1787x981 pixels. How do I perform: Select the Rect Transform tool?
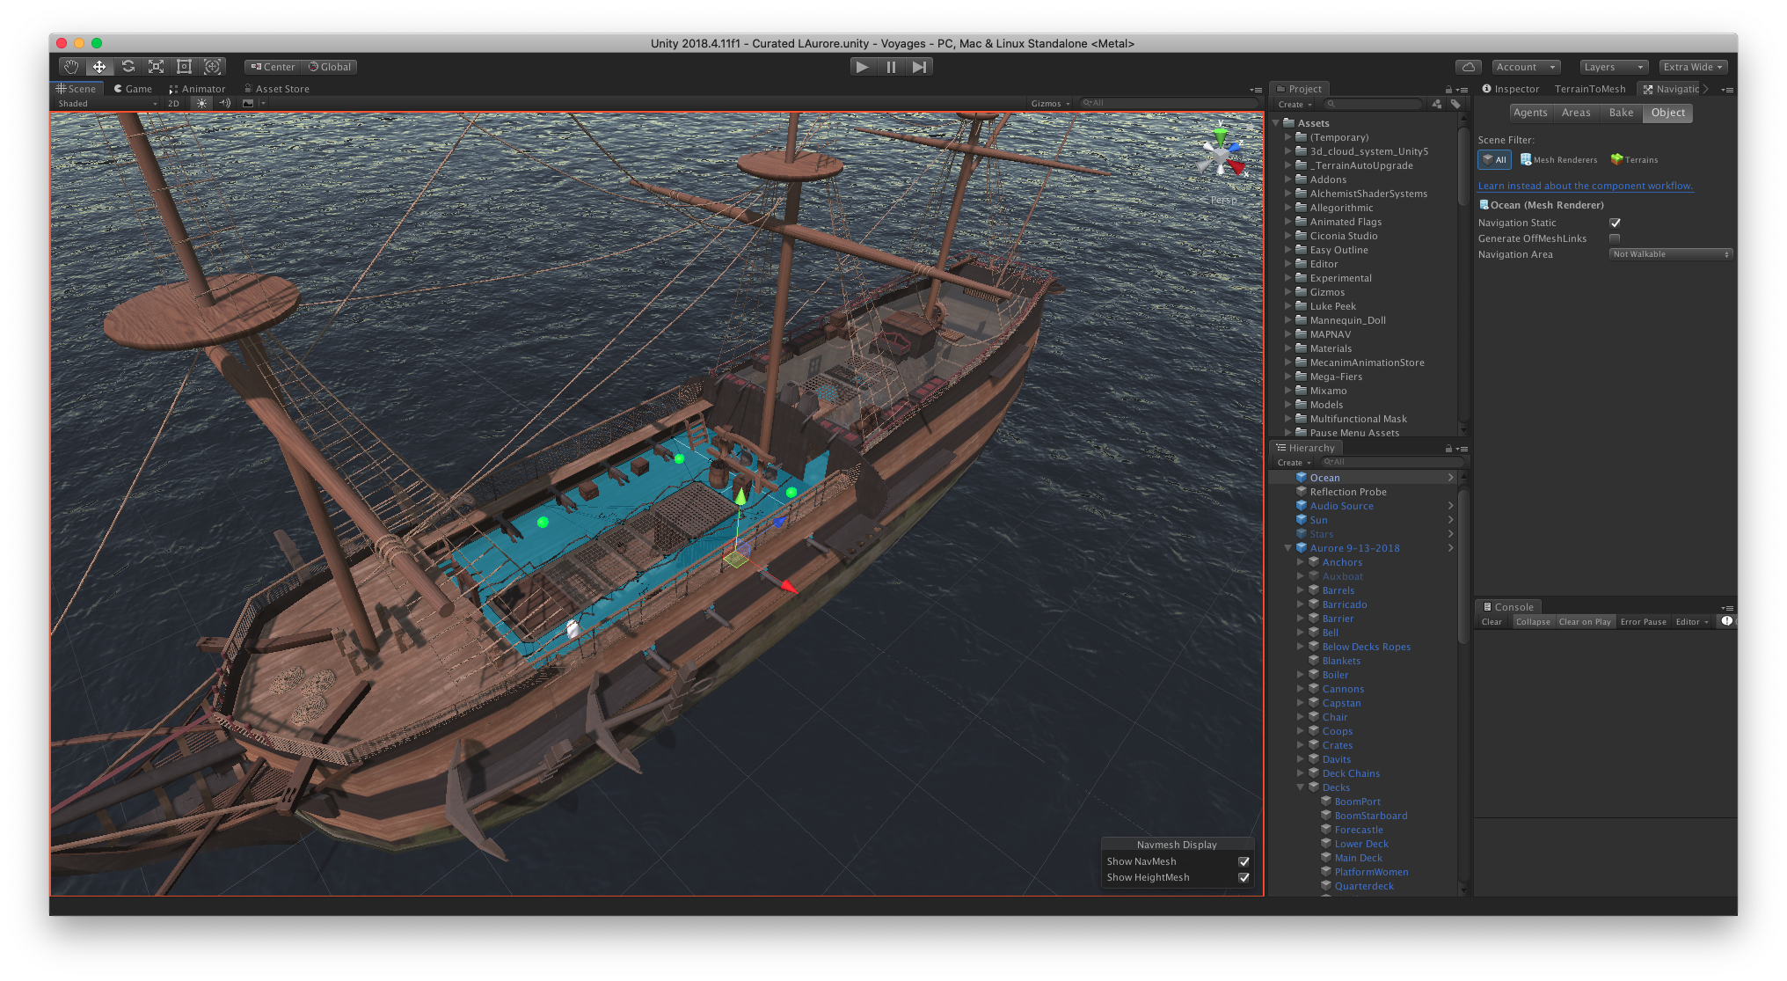(185, 67)
